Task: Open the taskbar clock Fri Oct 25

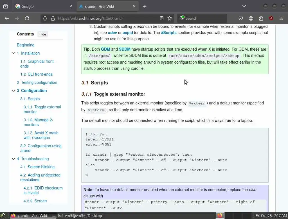Action: pos(271,216)
